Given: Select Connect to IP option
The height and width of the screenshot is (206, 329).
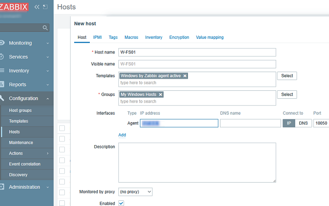Looking at the screenshot, I should pyautogui.click(x=289, y=123).
